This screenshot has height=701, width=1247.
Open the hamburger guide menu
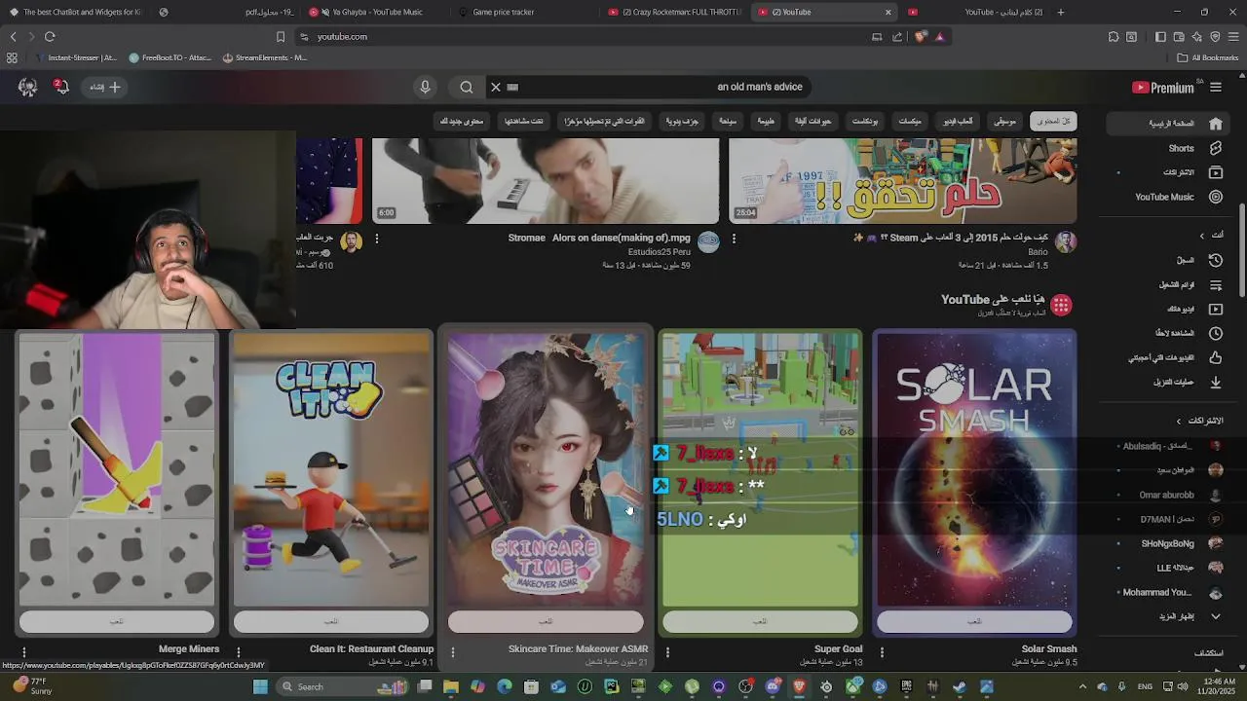[x=1216, y=87]
